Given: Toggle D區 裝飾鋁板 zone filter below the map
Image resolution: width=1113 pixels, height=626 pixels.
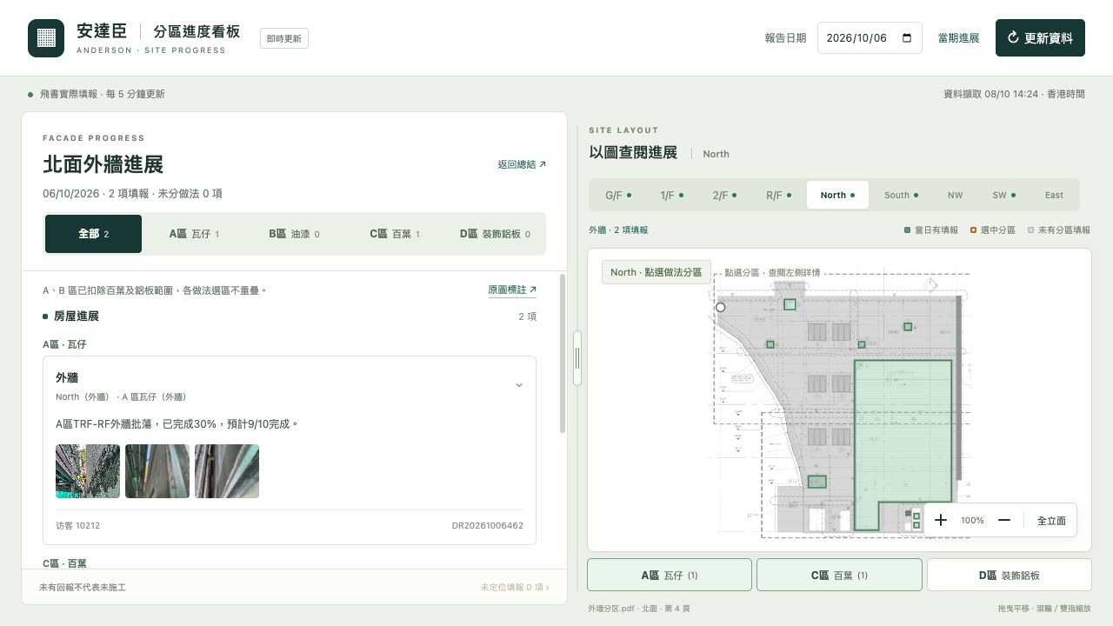Looking at the screenshot, I should click(1010, 576).
